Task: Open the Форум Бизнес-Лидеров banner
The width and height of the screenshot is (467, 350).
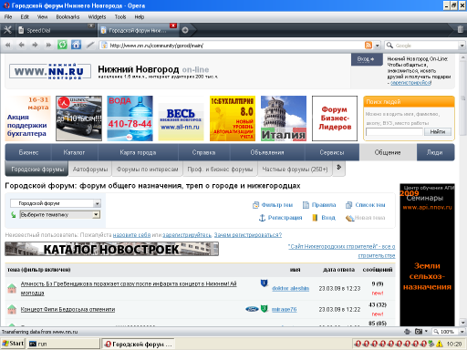Action: pyautogui.click(x=335, y=118)
